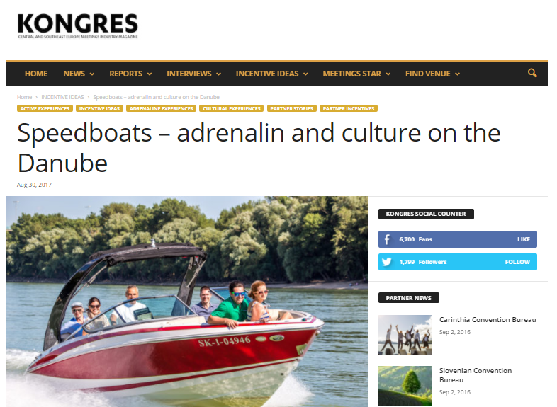Follow the Twitter account
The width and height of the screenshot is (557, 407).
point(517,262)
